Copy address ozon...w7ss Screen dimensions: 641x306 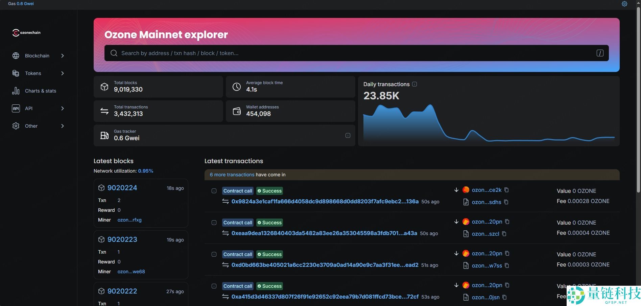[x=507, y=265]
